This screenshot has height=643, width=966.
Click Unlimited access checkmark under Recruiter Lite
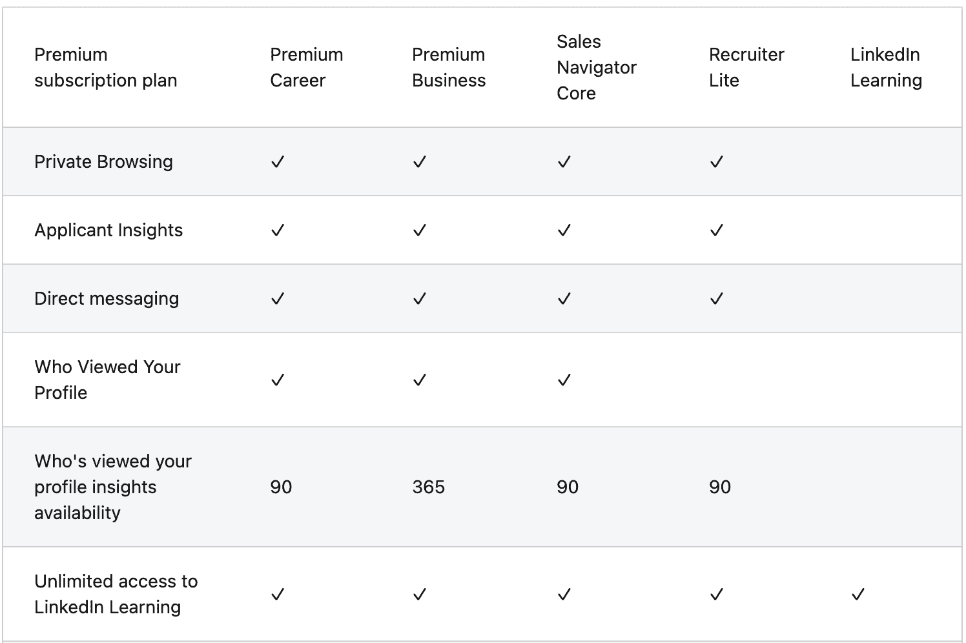click(716, 595)
